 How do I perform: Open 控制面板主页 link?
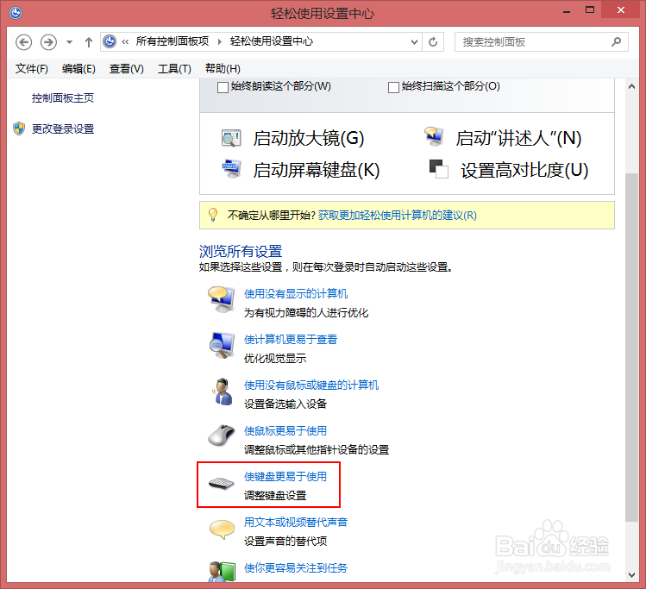(x=63, y=98)
